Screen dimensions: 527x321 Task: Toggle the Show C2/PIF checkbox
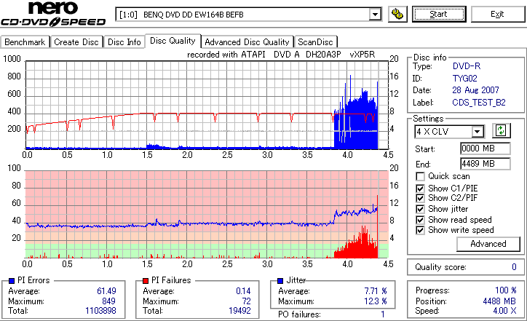[x=420, y=198]
